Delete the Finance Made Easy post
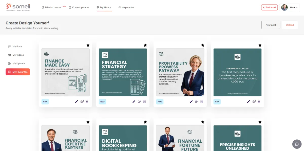Image resolution: width=304 pixels, height=151 pixels. (x=87, y=101)
